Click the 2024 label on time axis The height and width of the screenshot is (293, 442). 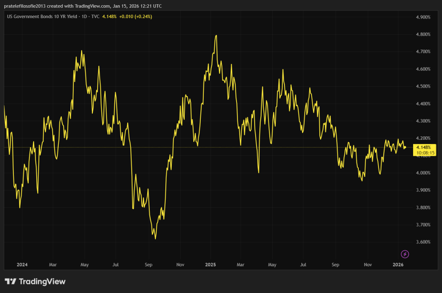click(x=22, y=264)
